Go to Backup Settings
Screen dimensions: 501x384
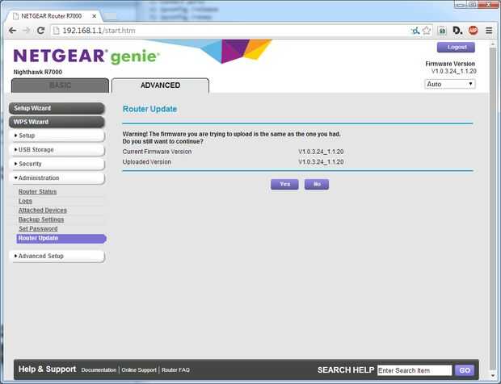point(41,219)
